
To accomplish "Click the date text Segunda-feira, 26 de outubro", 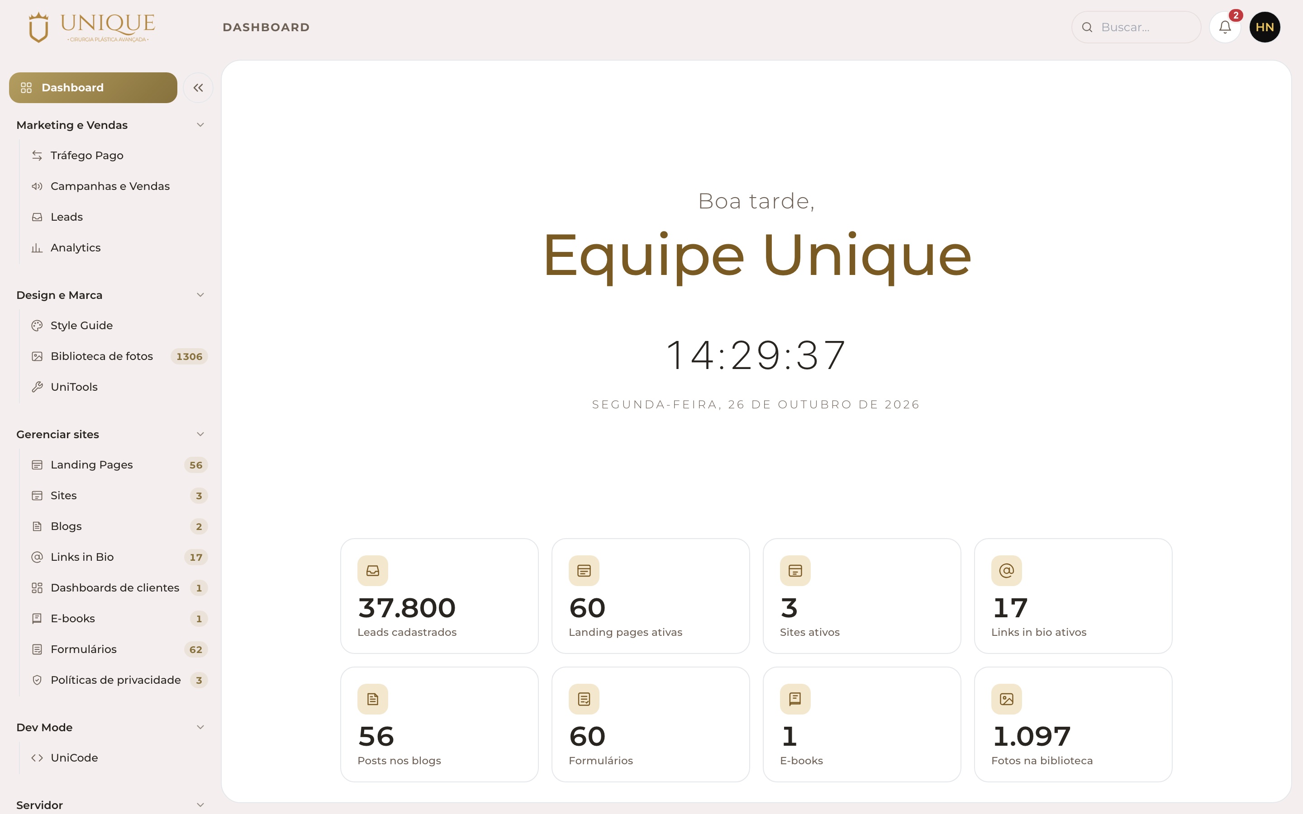I will (756, 405).
